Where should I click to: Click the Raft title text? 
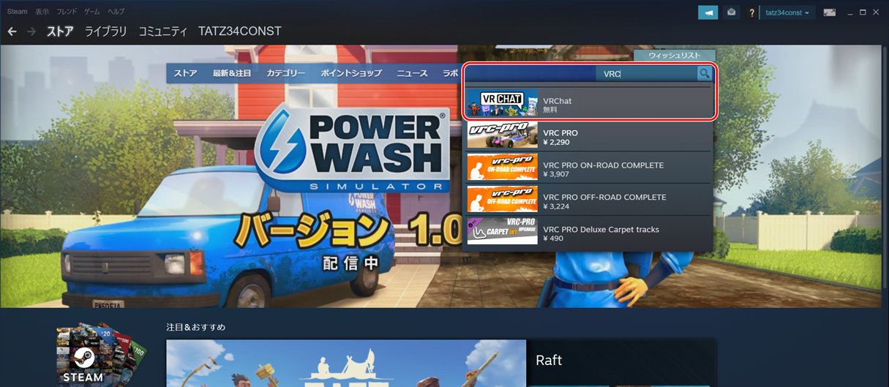[x=549, y=361]
